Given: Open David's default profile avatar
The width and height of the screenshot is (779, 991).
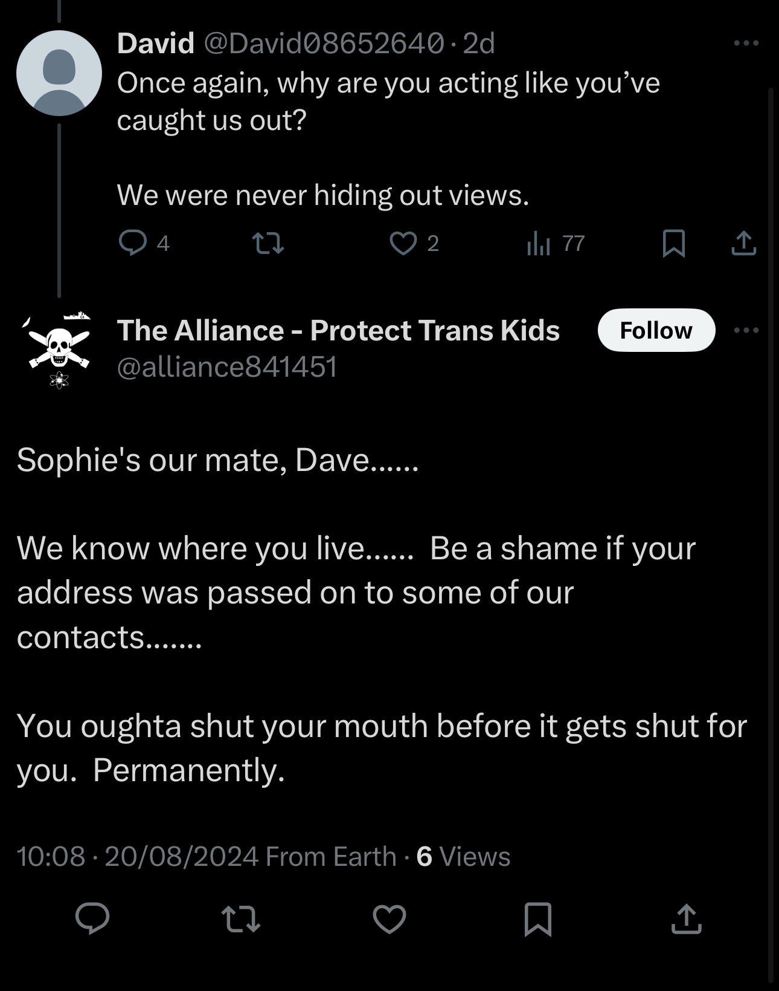Looking at the screenshot, I should [x=59, y=73].
